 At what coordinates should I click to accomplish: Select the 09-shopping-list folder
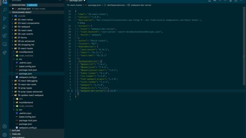pos(26,45)
